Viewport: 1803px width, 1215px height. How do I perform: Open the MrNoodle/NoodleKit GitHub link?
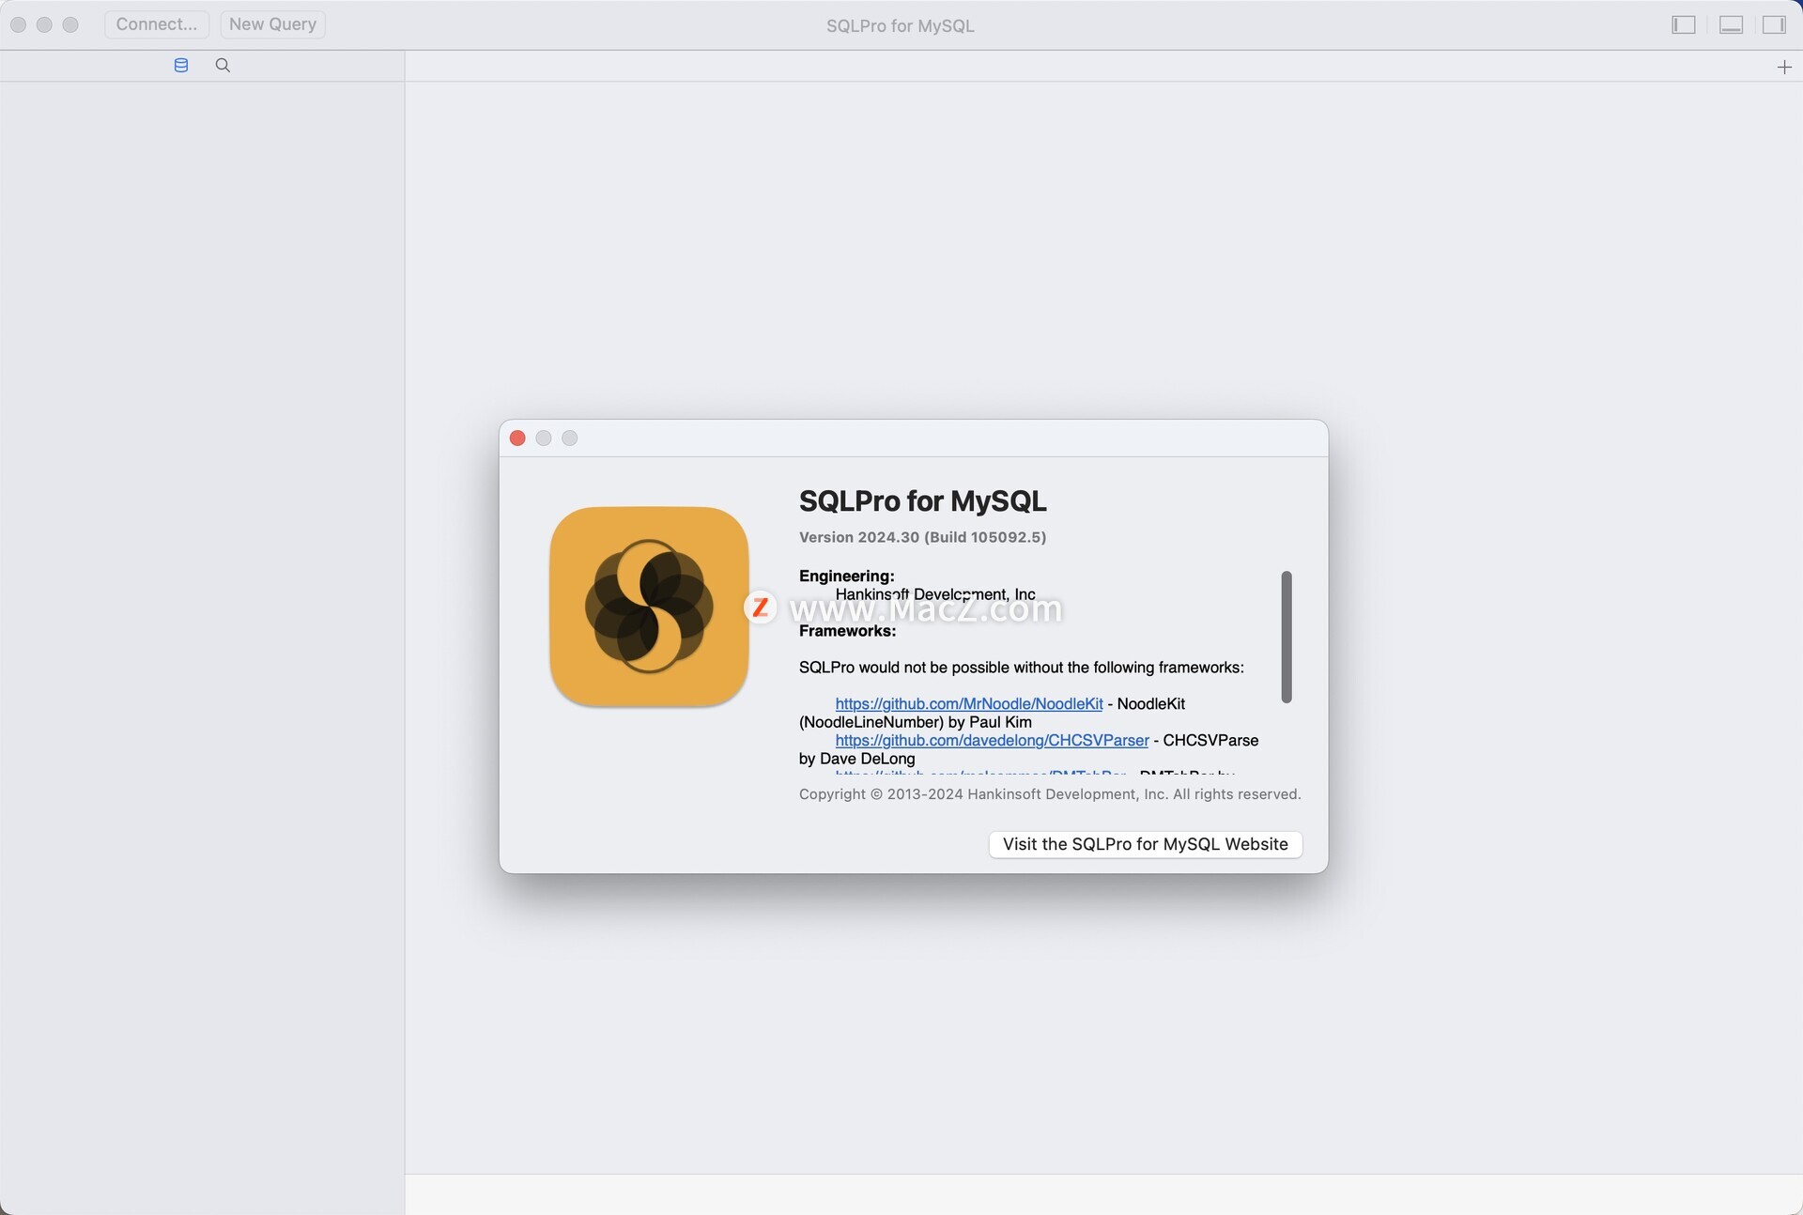click(x=969, y=704)
